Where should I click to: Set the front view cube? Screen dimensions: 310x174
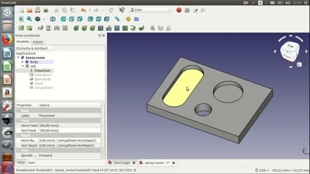coord(63,19)
